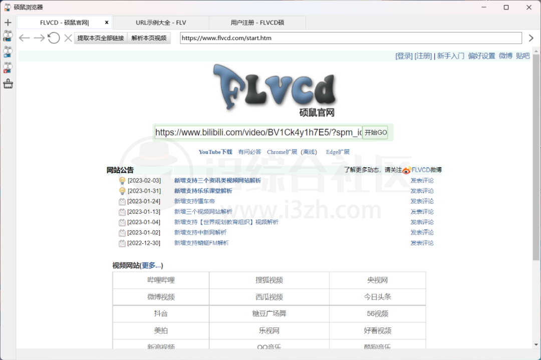This screenshot has height=360, width=541.
Task: Click the lightbulb icon beside 2023-01-31
Action: (122, 191)
